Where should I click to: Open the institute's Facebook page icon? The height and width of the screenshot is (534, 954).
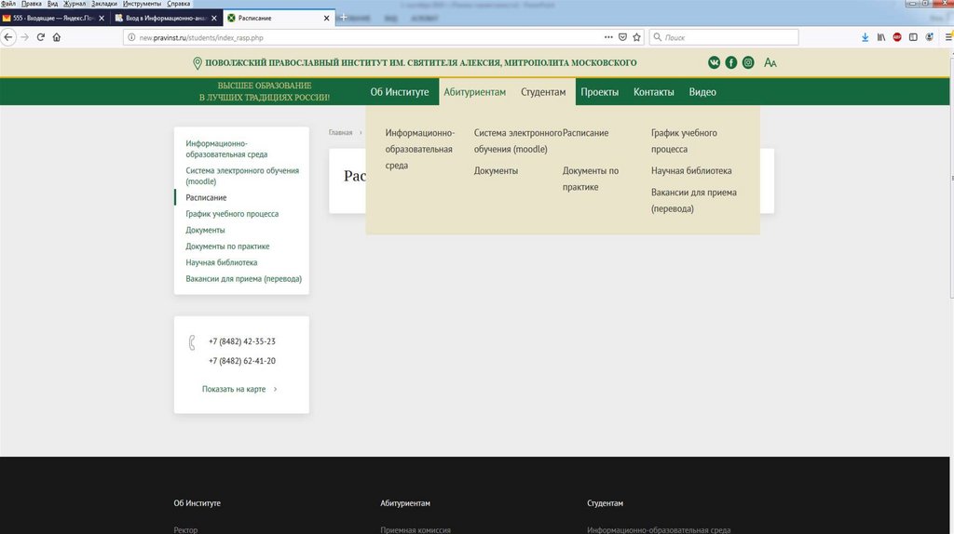click(x=731, y=62)
